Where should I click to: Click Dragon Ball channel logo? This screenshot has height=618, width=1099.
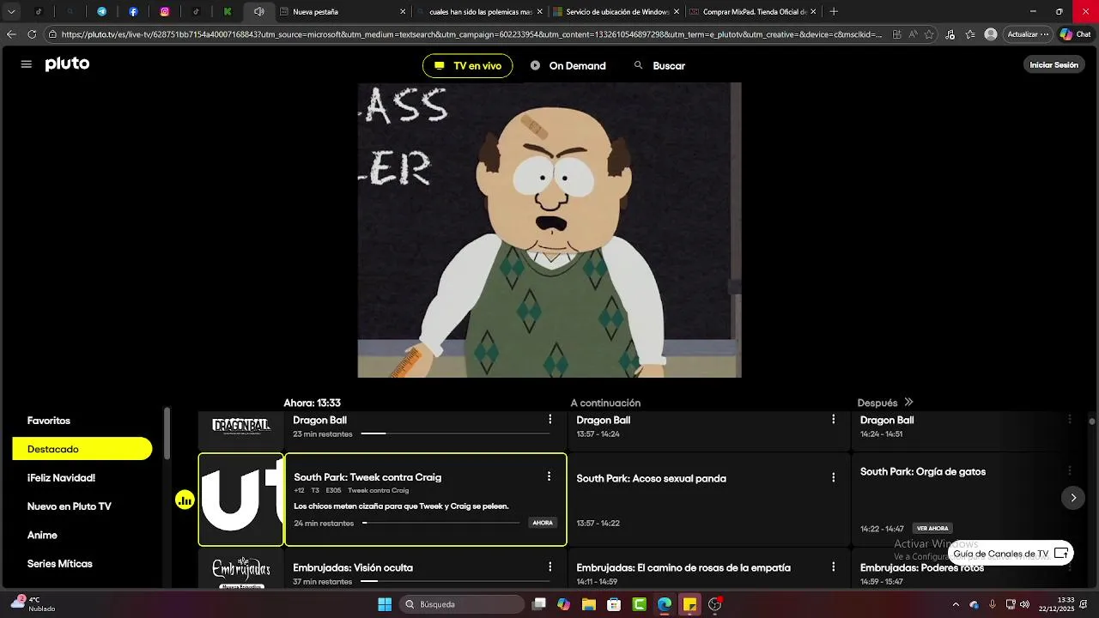coord(241,426)
